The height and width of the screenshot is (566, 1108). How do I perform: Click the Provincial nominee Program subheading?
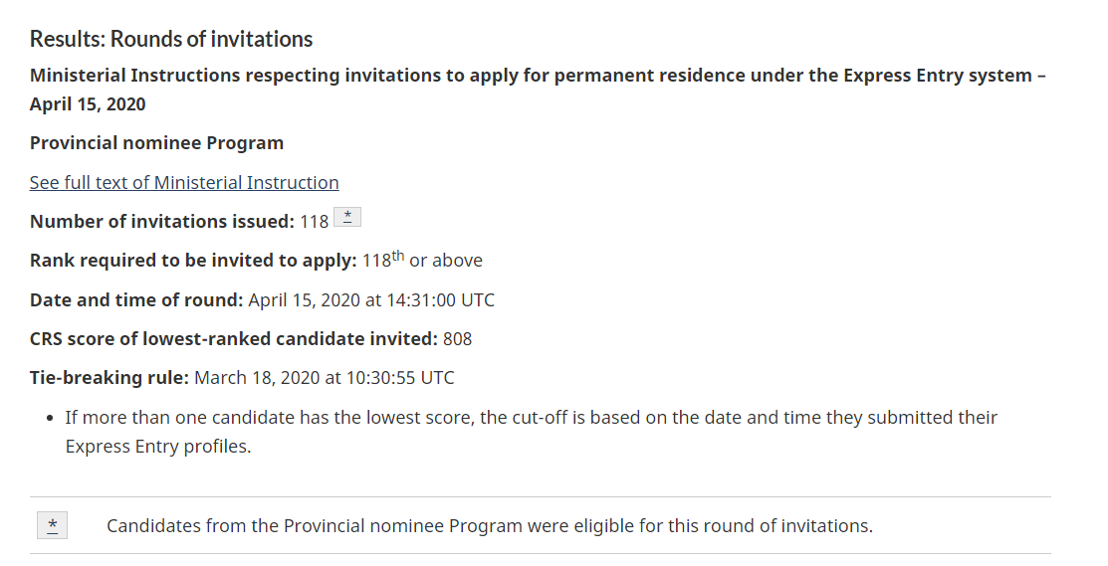pos(156,143)
